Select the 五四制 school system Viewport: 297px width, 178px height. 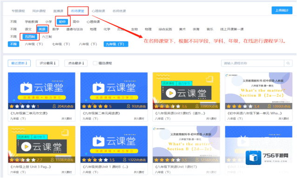click(30, 37)
